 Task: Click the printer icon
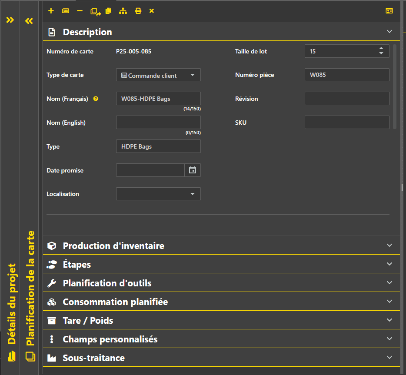(138, 11)
